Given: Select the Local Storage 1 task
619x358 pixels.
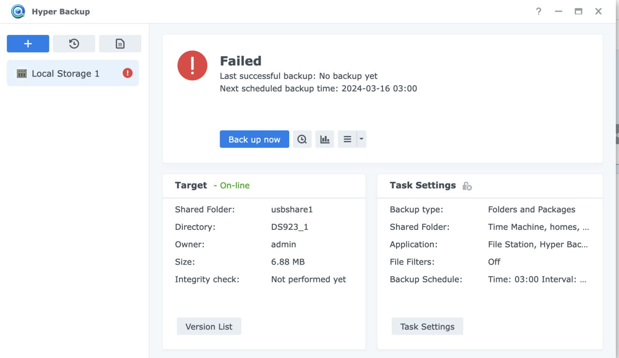Looking at the screenshot, I should click(65, 74).
